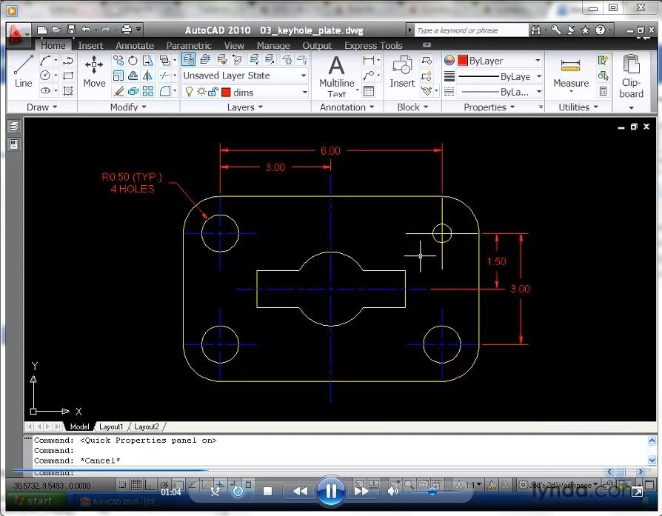The height and width of the screenshot is (516, 662).
Task: Pick the Offset tool
Action: coord(133,76)
